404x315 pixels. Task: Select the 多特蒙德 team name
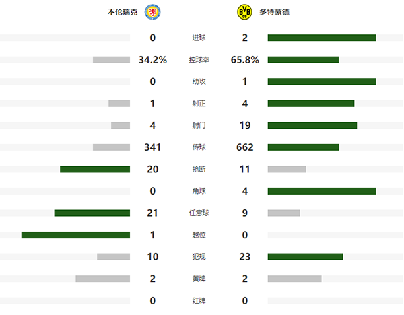(x=270, y=13)
